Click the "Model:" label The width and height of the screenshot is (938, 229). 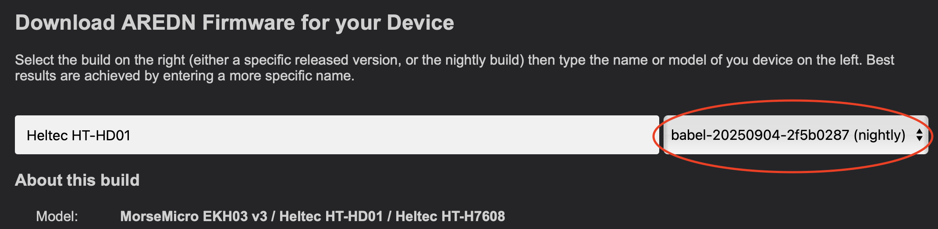coord(57,216)
